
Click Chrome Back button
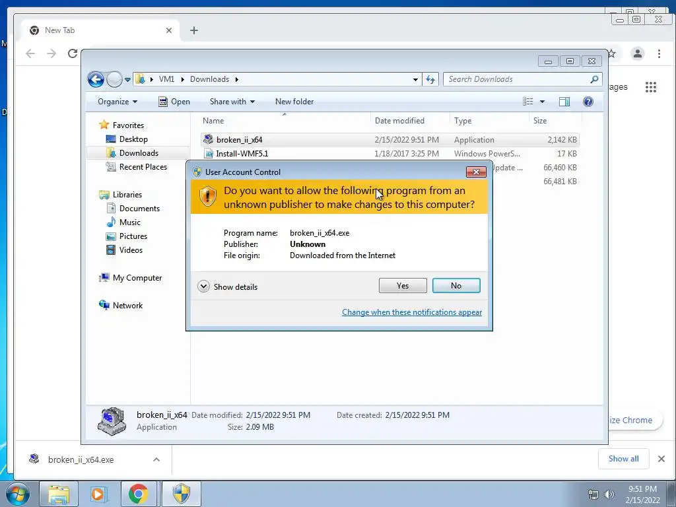[30, 53]
